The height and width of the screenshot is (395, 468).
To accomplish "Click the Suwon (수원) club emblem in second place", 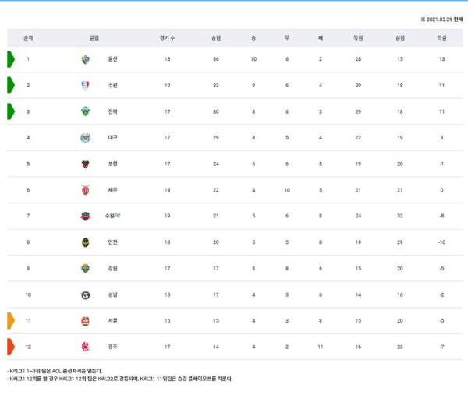I will click(x=85, y=86).
